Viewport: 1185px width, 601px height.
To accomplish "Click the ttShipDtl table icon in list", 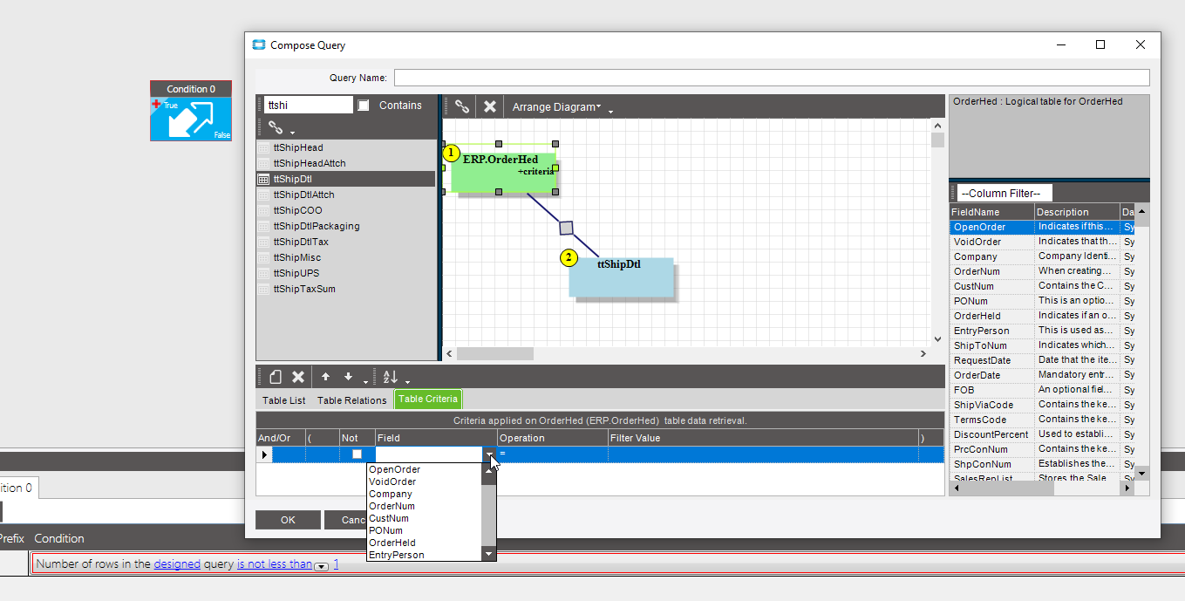I will tap(263, 179).
